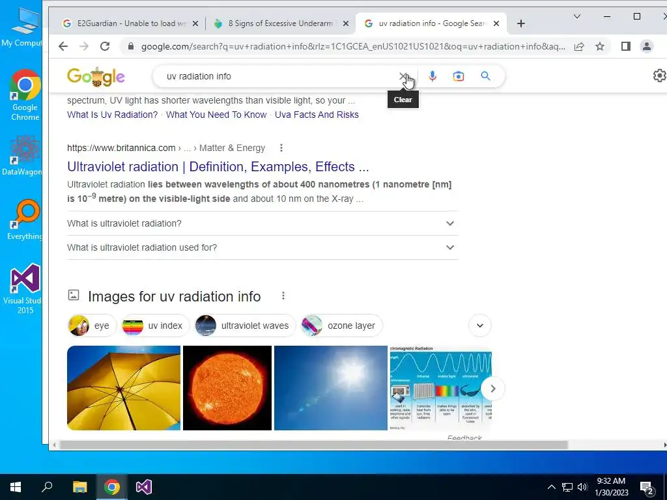Open the Chrome side panel
This screenshot has width=667, height=500.
pyautogui.click(x=626, y=46)
